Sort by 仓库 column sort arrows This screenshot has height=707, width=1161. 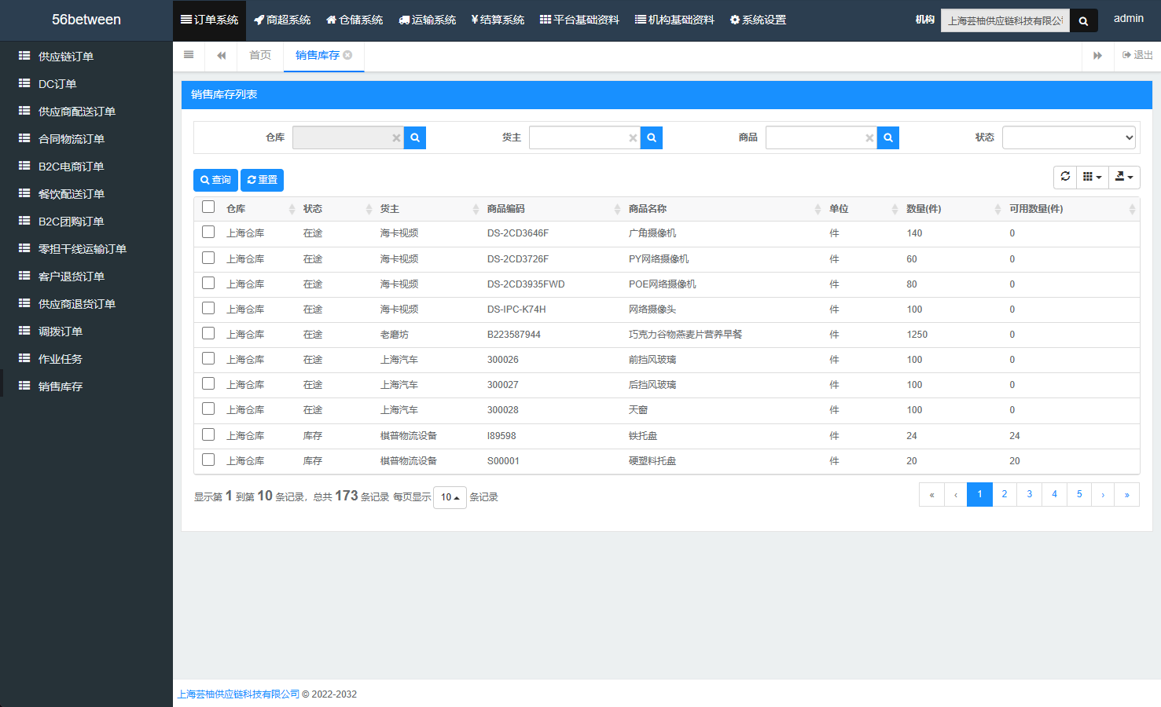[x=292, y=209]
